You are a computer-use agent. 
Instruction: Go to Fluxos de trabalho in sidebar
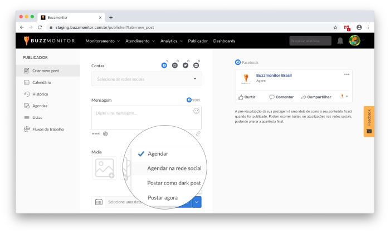pyautogui.click(x=48, y=129)
